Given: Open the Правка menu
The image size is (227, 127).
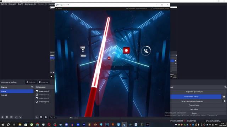Looking at the screenshot, I should 12,4.
